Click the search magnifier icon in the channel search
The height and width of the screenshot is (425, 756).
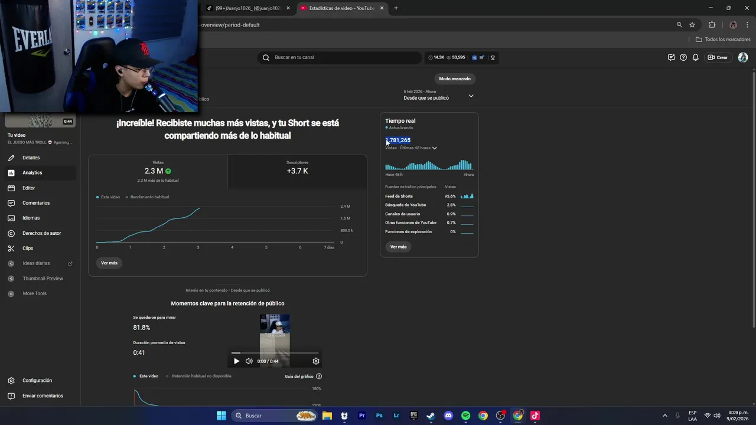(266, 57)
